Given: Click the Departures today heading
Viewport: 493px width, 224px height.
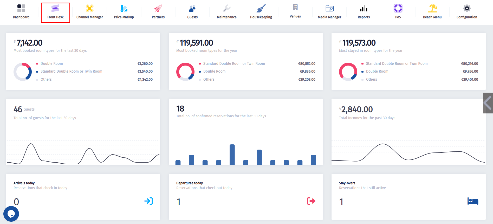Looking at the screenshot, I should pyautogui.click(x=190, y=183).
